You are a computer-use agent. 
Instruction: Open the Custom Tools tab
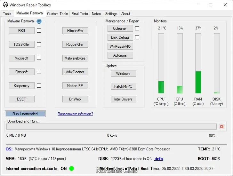click(x=57, y=14)
